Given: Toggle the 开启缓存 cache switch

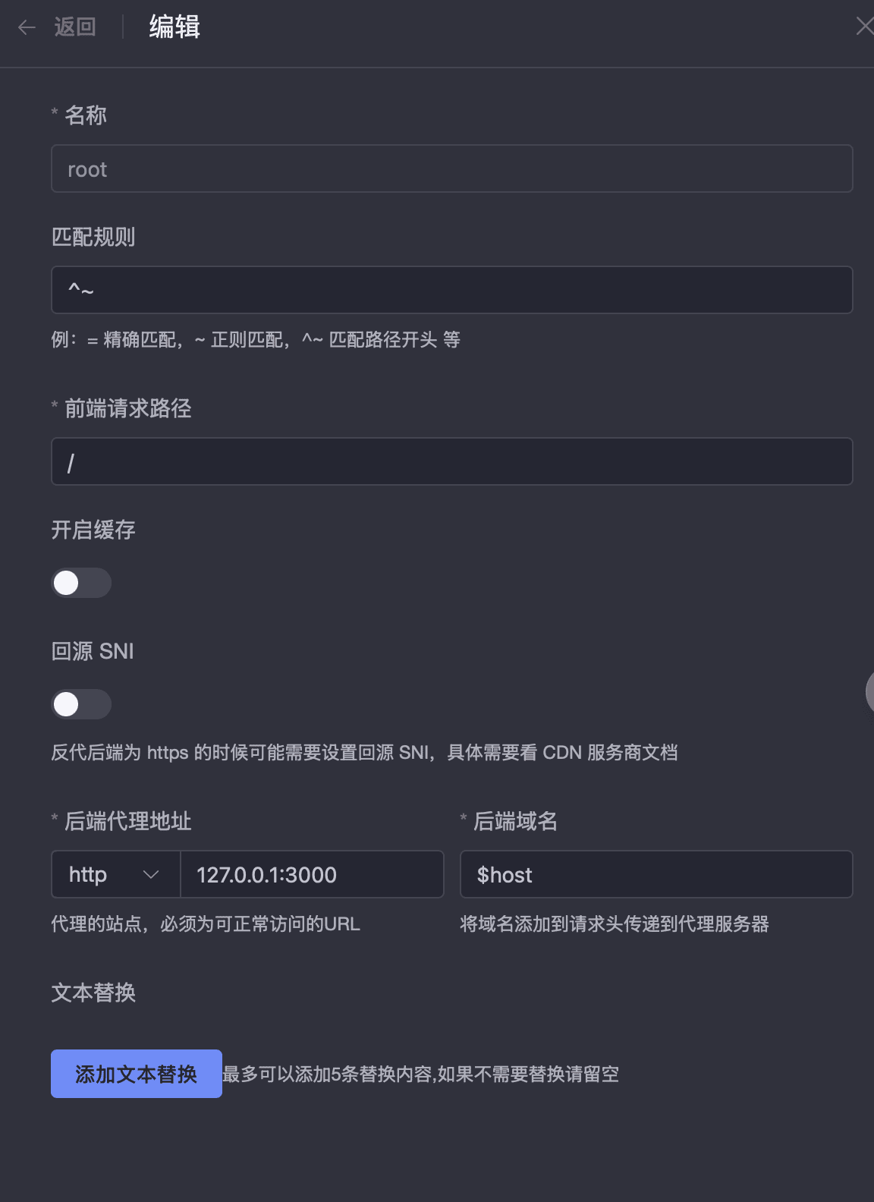Looking at the screenshot, I should coord(81,583).
